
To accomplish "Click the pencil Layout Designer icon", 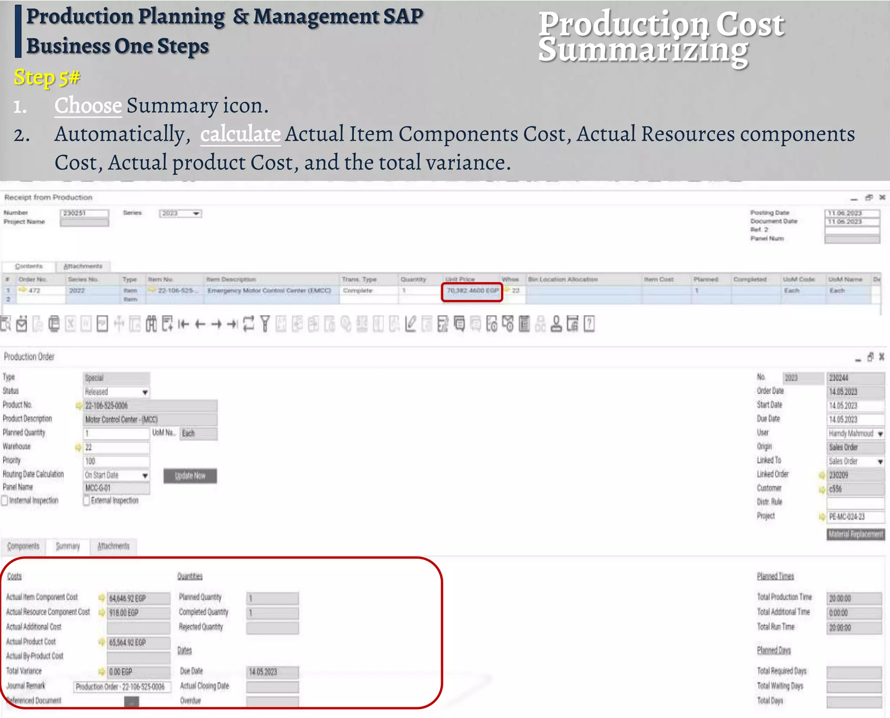I will [410, 324].
